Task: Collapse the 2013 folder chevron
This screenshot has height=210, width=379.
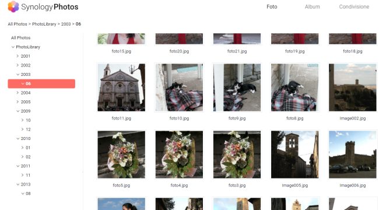Action: point(18,184)
